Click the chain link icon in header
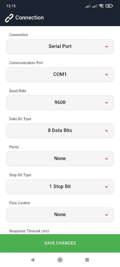Viewport: 120px width, 267px height. [9, 18]
